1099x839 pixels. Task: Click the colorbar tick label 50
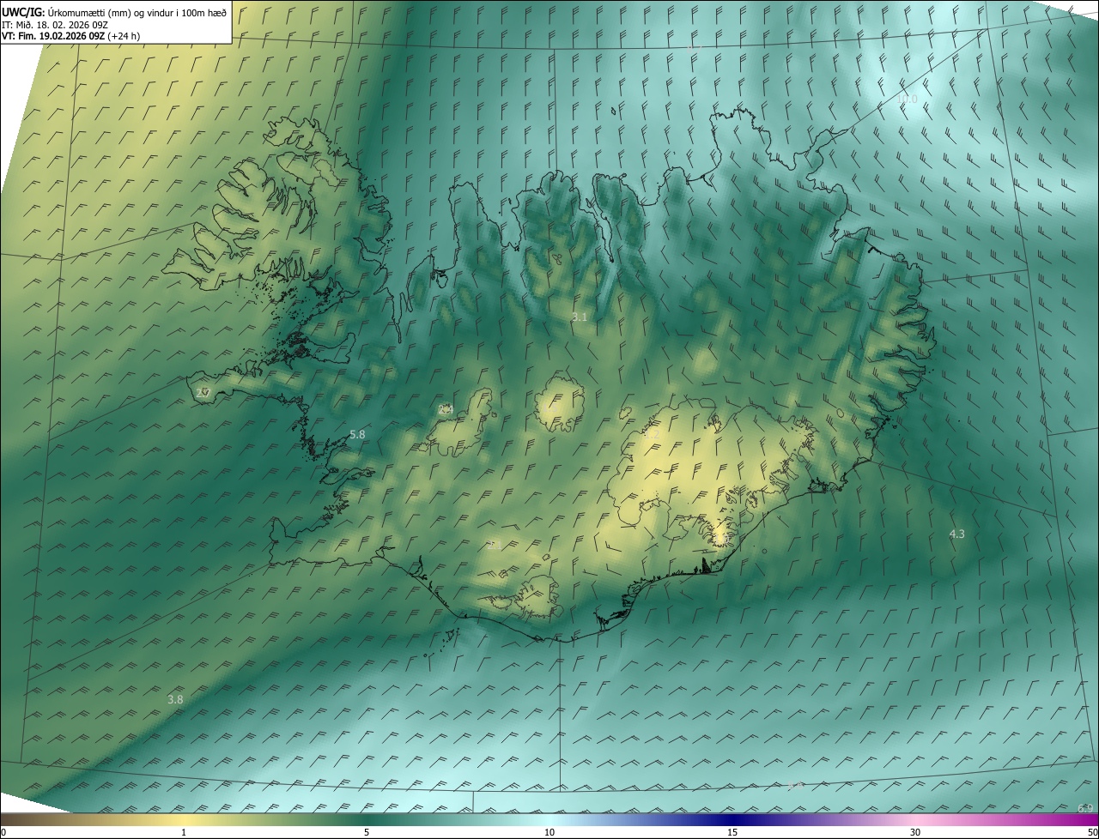pyautogui.click(x=1093, y=833)
